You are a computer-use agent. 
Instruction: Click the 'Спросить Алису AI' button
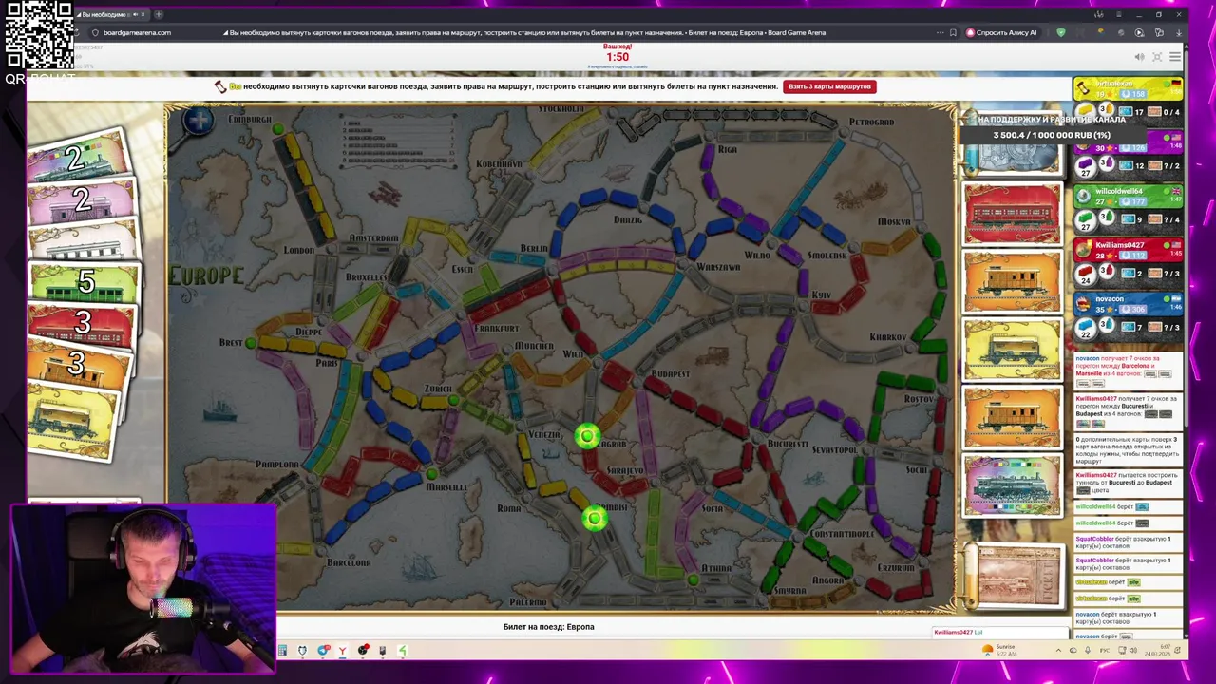(x=1001, y=32)
